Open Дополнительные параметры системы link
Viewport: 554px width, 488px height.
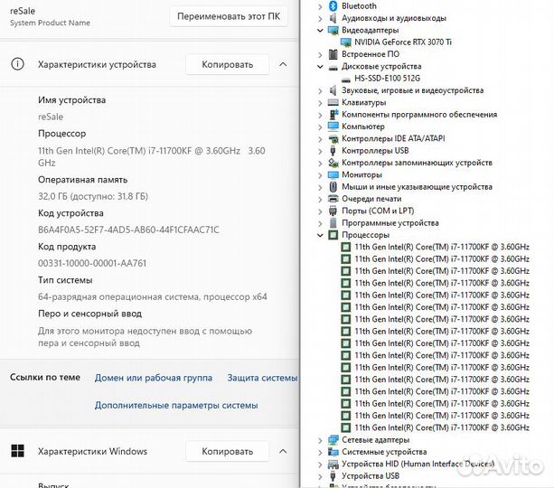coord(176,405)
